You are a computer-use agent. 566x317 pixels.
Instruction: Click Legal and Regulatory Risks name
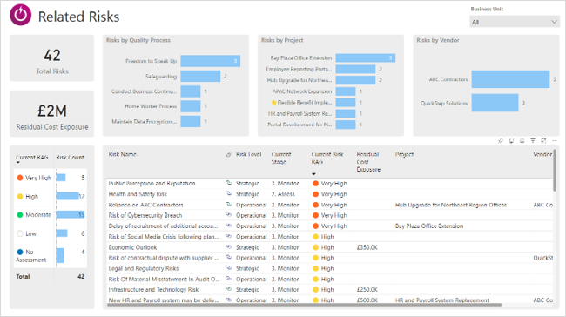[144, 268]
